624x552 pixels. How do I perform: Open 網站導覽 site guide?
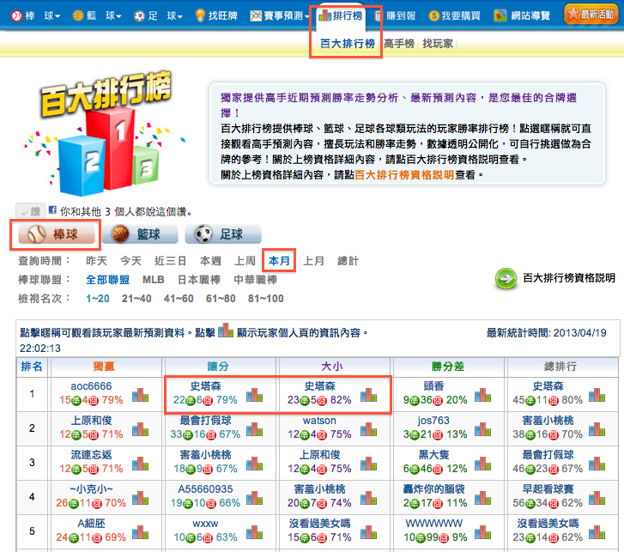[522, 16]
